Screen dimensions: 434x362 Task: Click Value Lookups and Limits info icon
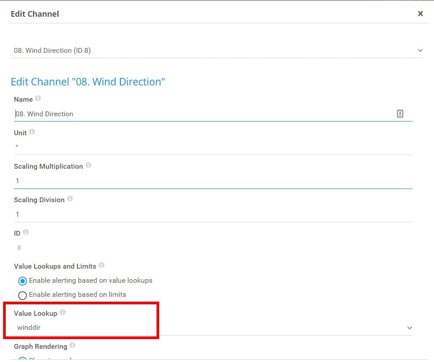(x=102, y=265)
